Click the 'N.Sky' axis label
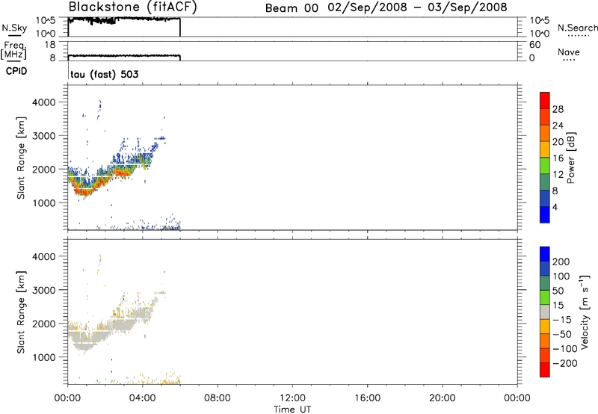The image size is (598, 414). [x=14, y=28]
